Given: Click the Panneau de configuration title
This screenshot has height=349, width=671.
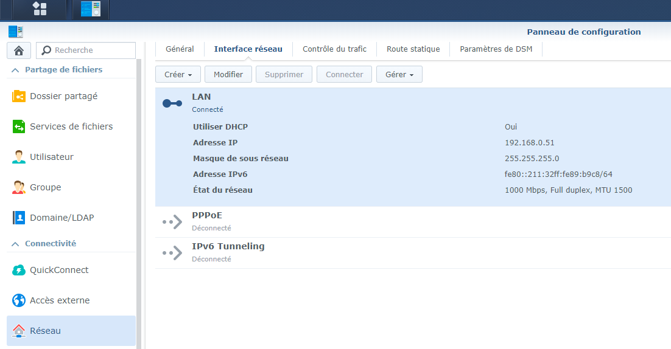Looking at the screenshot, I should (584, 32).
